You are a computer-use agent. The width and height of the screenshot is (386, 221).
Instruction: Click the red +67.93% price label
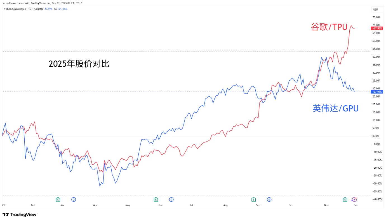(377, 28)
